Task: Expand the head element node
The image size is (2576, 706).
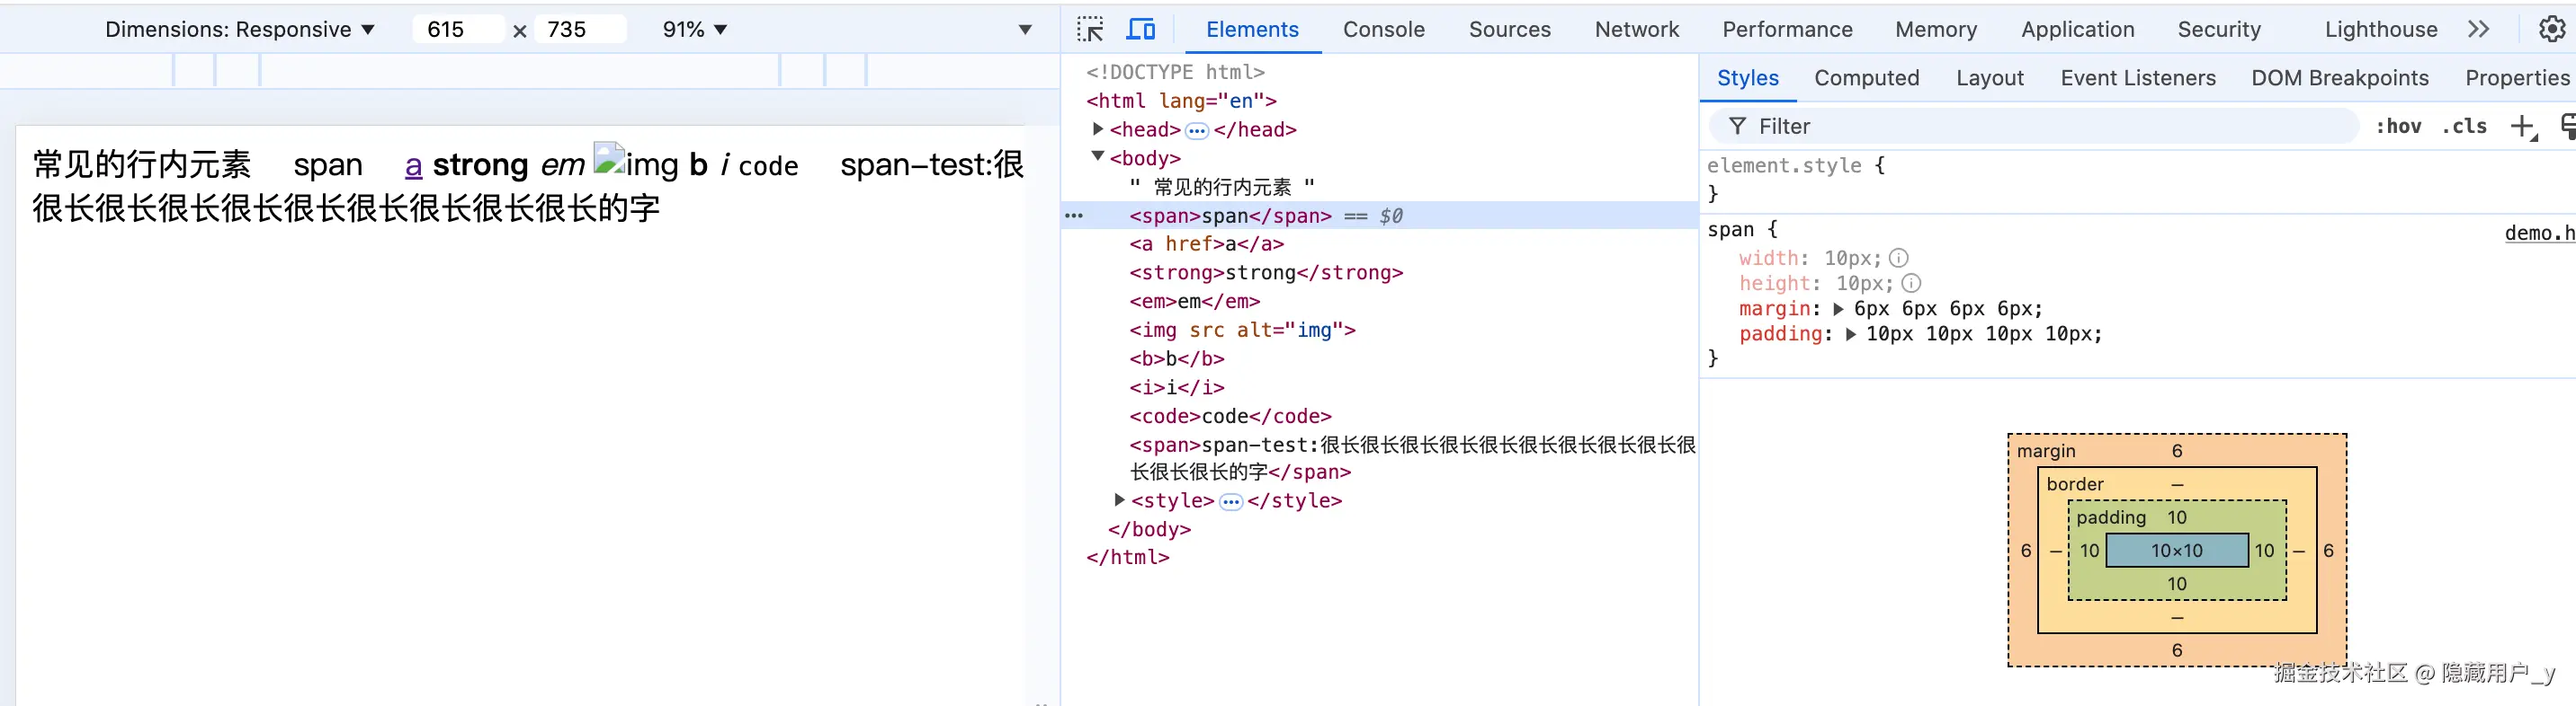Action: click(1097, 128)
